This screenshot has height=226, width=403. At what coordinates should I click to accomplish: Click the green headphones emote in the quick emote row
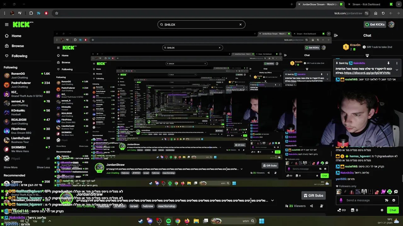(389, 192)
